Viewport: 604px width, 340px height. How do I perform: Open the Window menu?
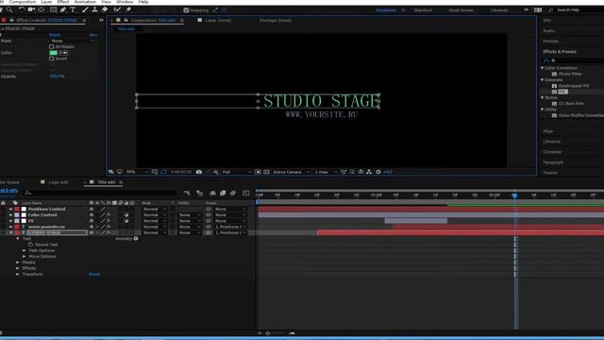click(125, 2)
